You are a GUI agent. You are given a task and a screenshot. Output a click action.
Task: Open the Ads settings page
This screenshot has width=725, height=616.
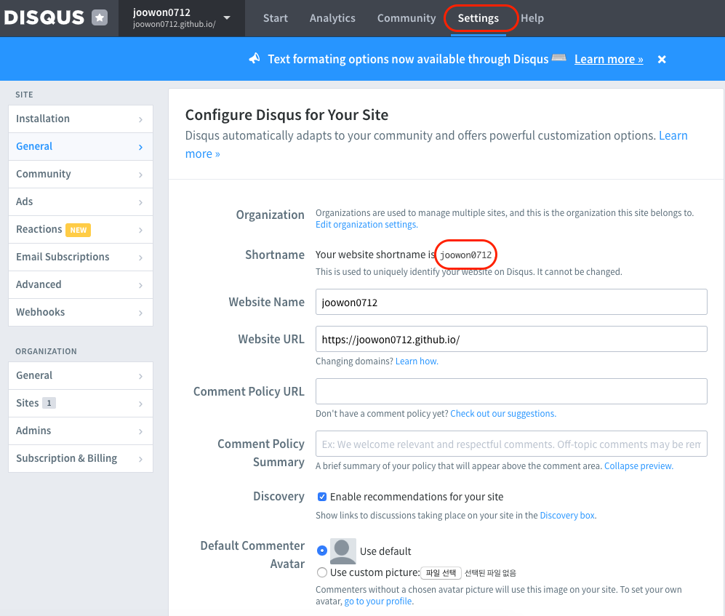point(81,201)
